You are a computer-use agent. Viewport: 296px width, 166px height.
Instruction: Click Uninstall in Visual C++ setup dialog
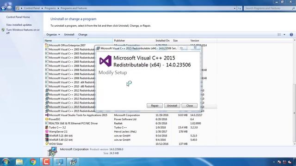point(172,106)
